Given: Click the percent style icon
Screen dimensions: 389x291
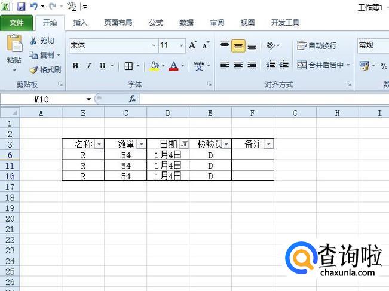Looking at the screenshot, I should tap(384, 66).
